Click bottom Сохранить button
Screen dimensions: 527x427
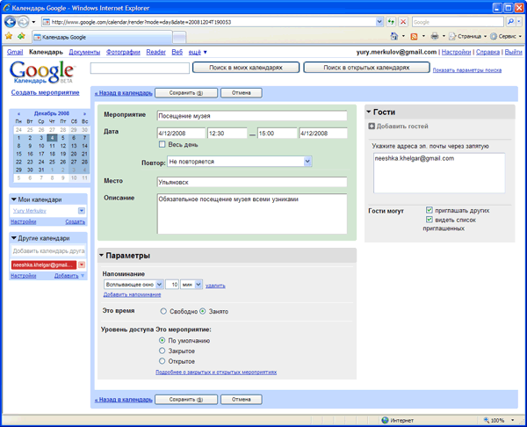point(186,400)
